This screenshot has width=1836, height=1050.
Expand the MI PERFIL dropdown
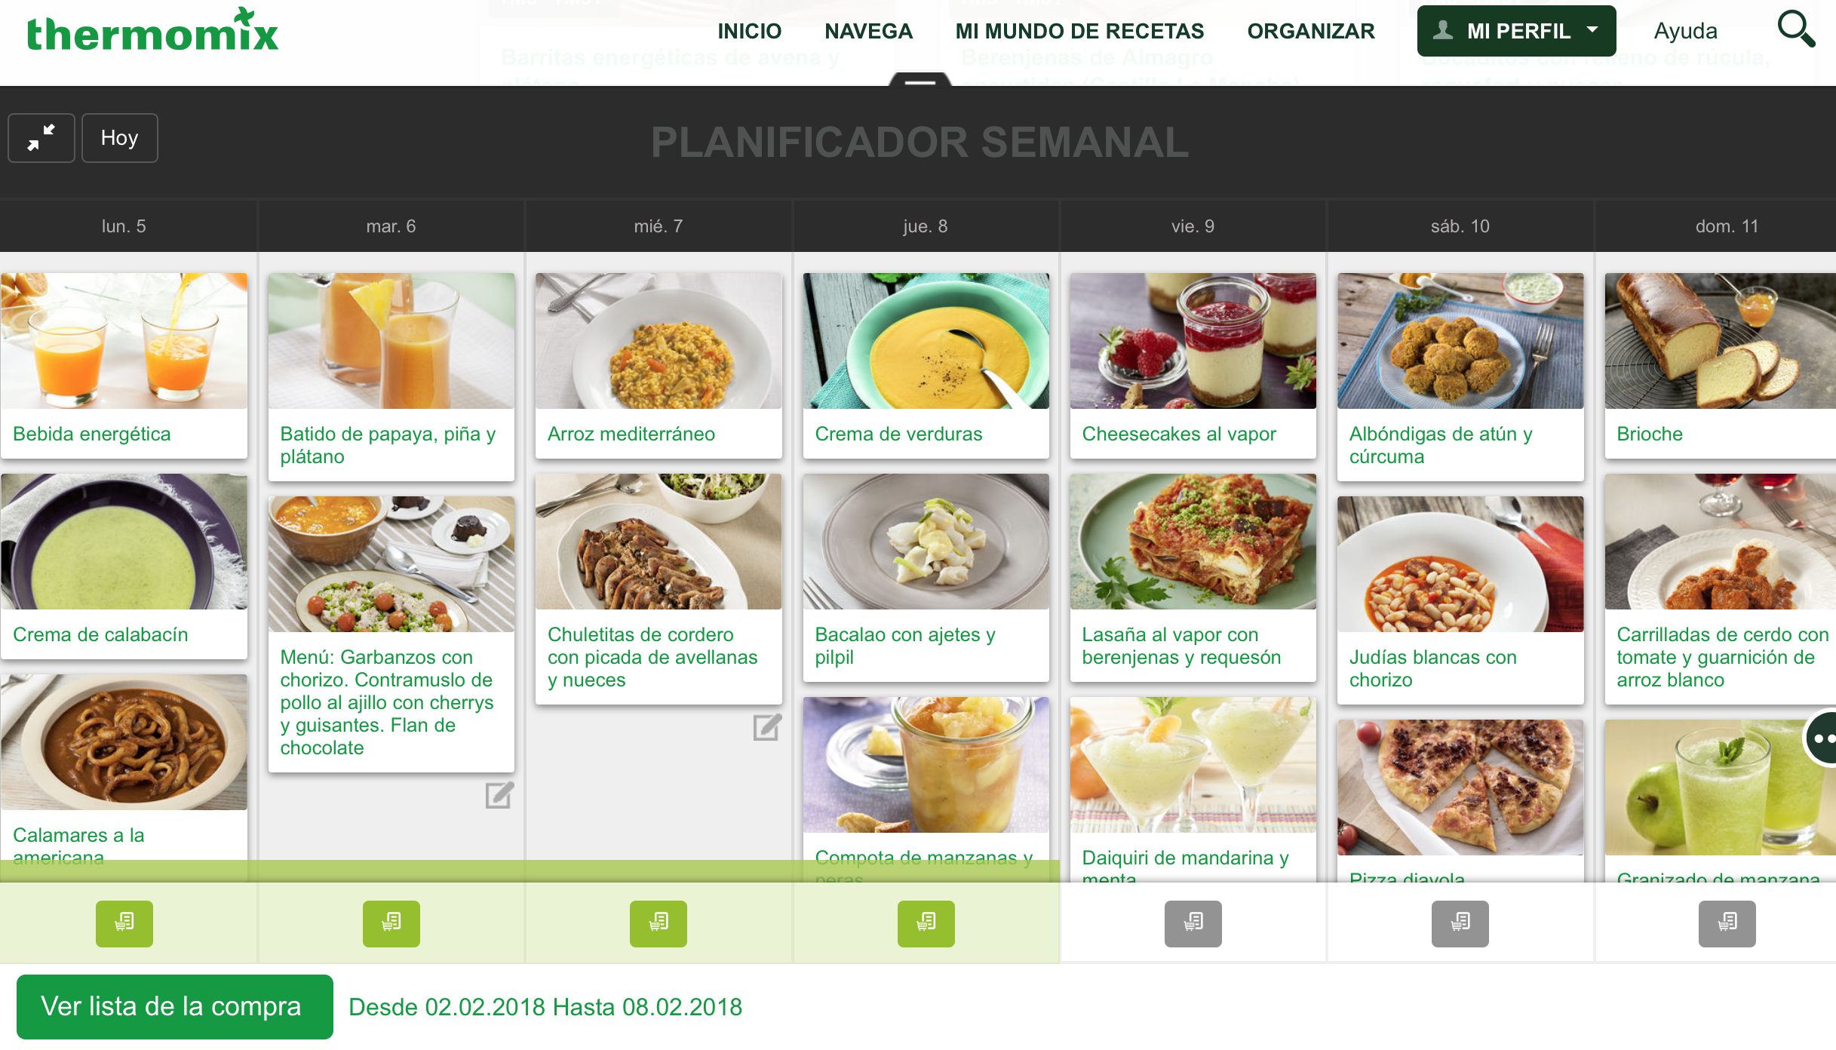coord(1516,31)
